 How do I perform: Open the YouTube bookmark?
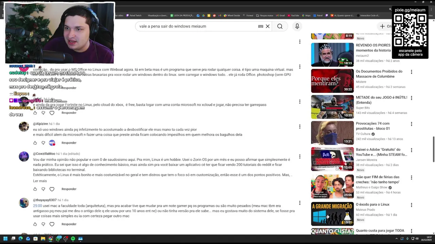[293, 16]
